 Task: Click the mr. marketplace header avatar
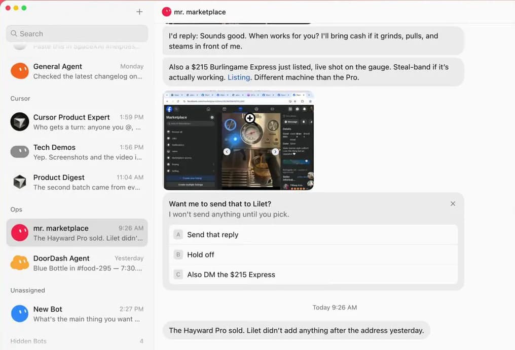167,12
